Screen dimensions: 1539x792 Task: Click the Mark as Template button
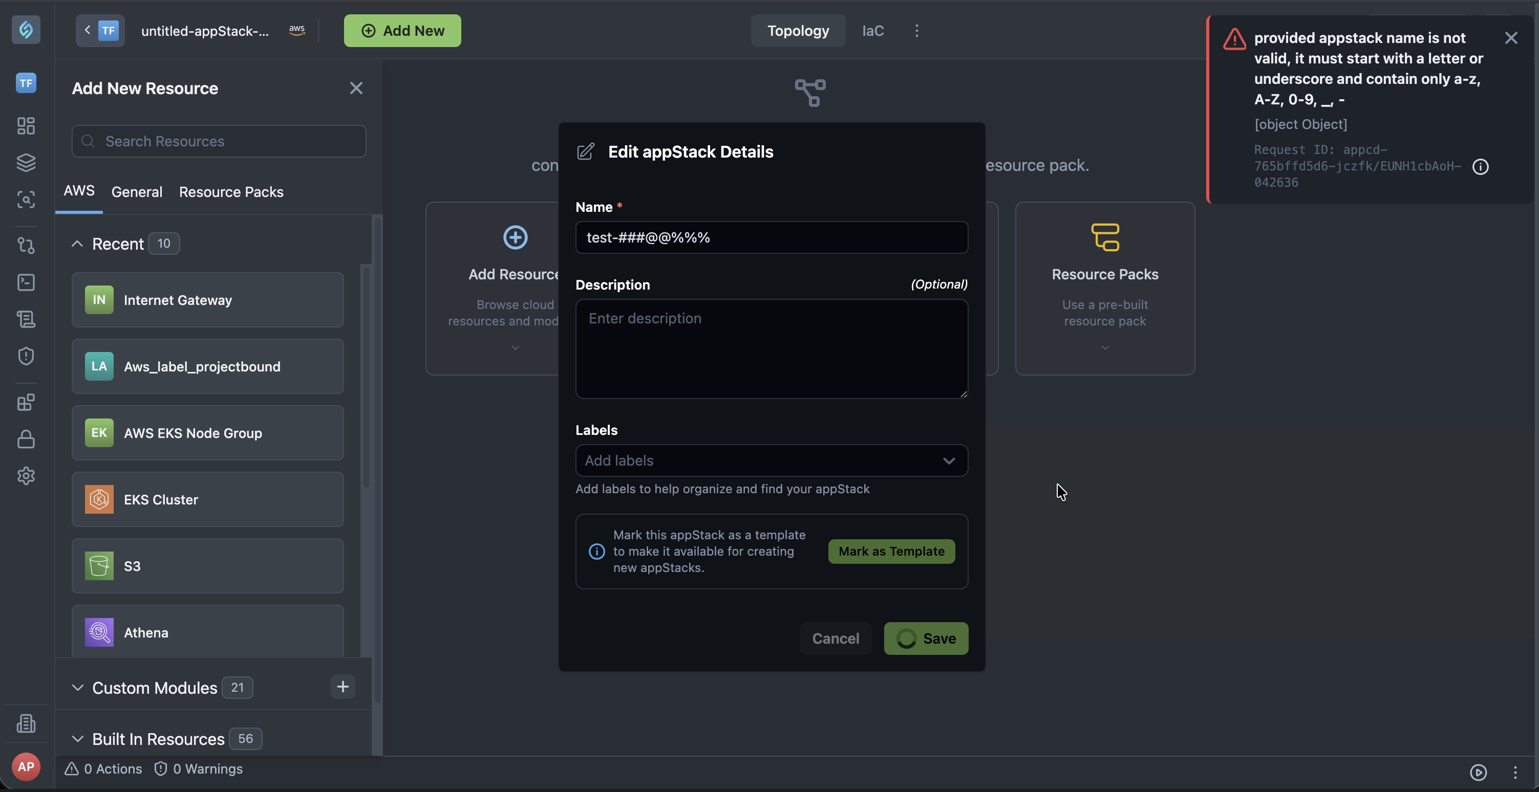pyautogui.click(x=891, y=552)
